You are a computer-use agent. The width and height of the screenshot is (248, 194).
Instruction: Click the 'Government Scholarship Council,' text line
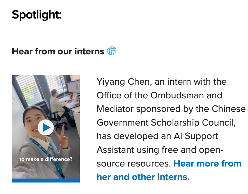pos(166,123)
